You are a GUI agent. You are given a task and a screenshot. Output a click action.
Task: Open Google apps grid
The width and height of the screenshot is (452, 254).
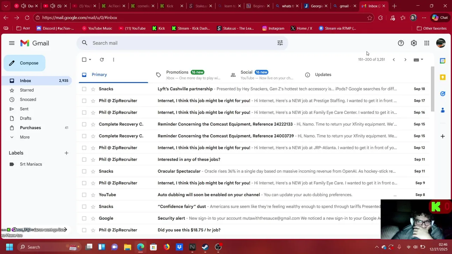coord(427,43)
